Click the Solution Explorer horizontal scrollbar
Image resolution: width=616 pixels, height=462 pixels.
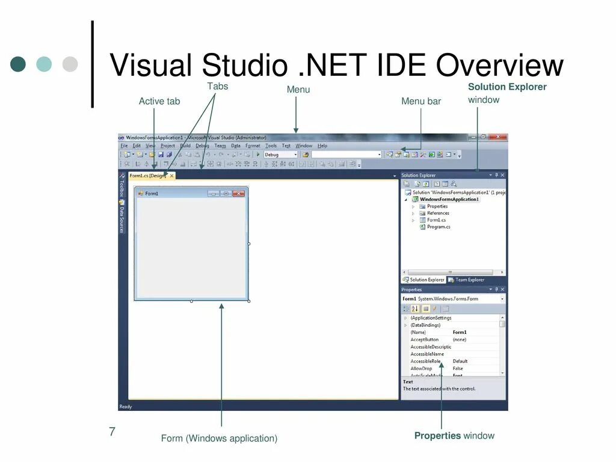tap(450, 272)
